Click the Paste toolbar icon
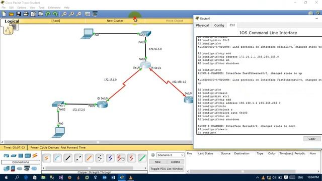Image resolution: width=322 pixels, height=181 pixels. click(41, 14)
